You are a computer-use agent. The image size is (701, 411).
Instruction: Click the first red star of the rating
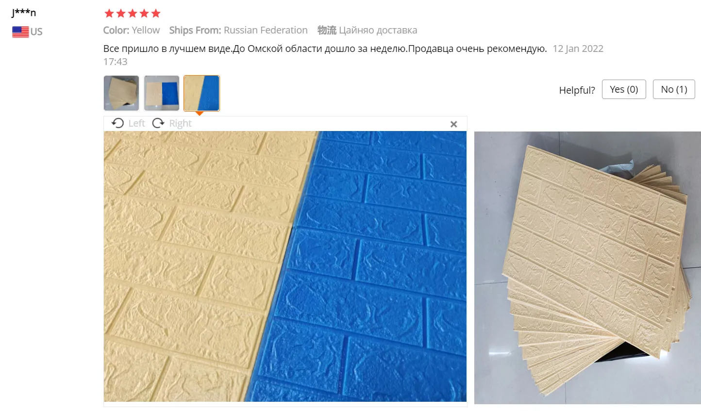point(109,13)
